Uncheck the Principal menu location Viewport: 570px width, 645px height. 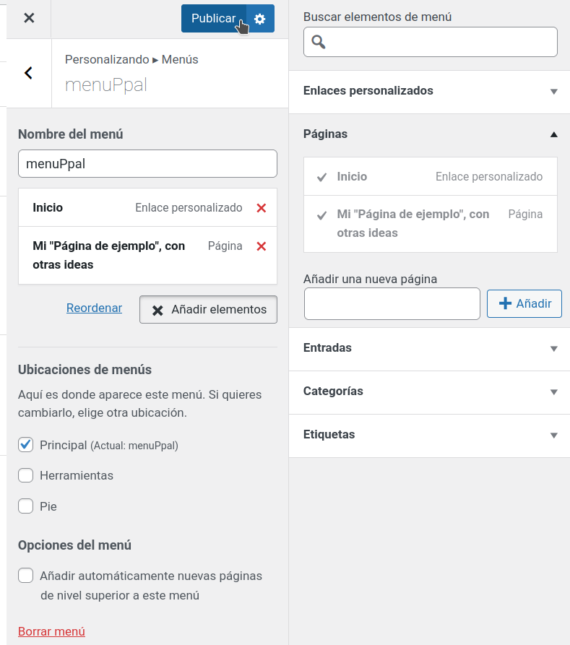26,445
